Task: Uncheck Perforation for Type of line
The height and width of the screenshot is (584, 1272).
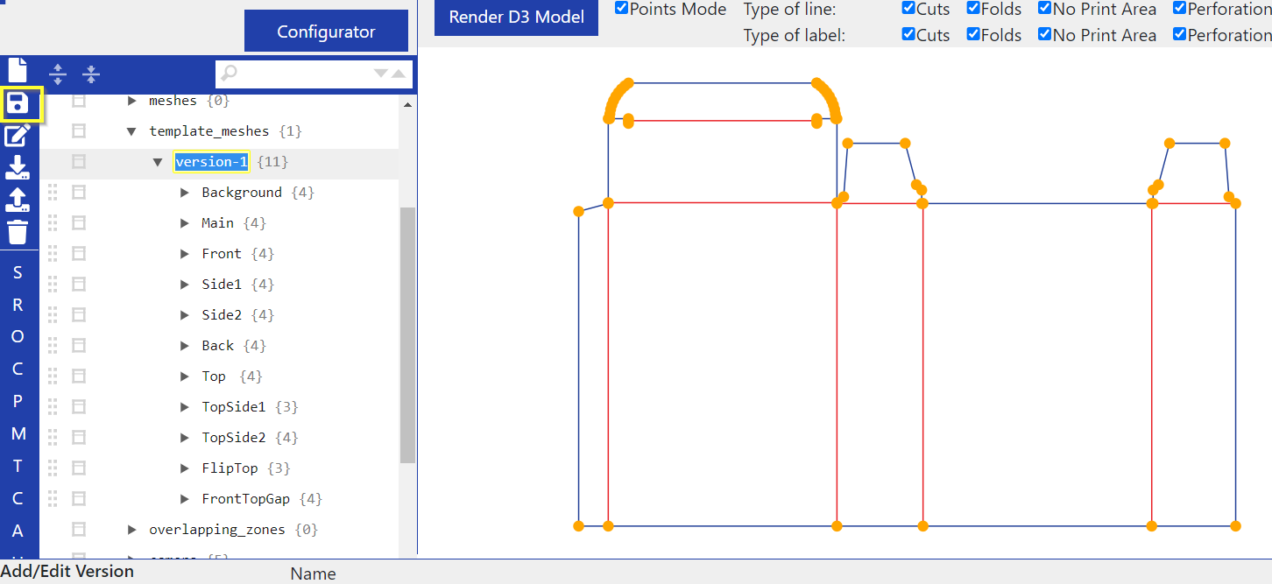Action: tap(1180, 9)
